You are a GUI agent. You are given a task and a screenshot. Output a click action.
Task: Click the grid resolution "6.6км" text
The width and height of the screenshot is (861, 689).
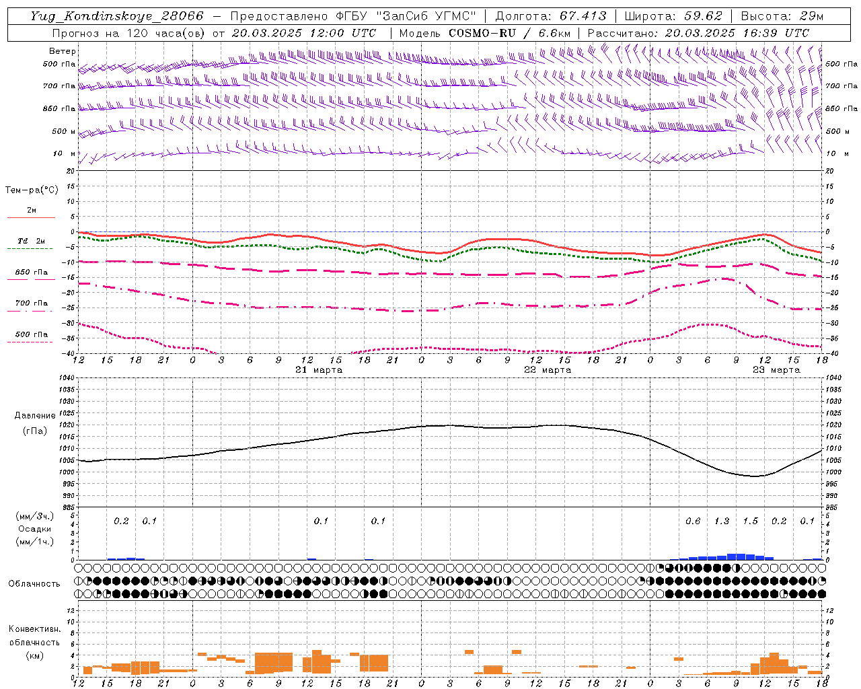click(x=554, y=33)
